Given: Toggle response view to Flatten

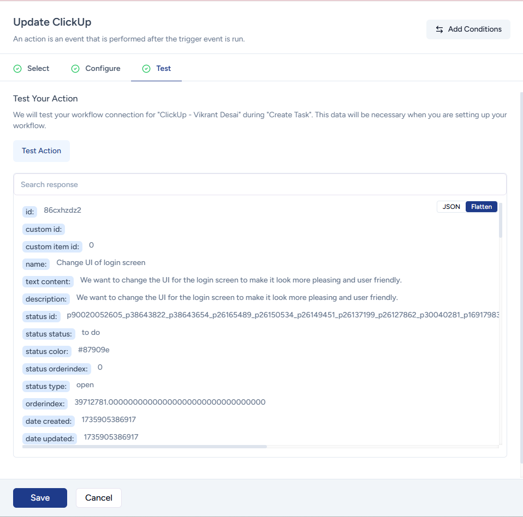Looking at the screenshot, I should (481, 207).
